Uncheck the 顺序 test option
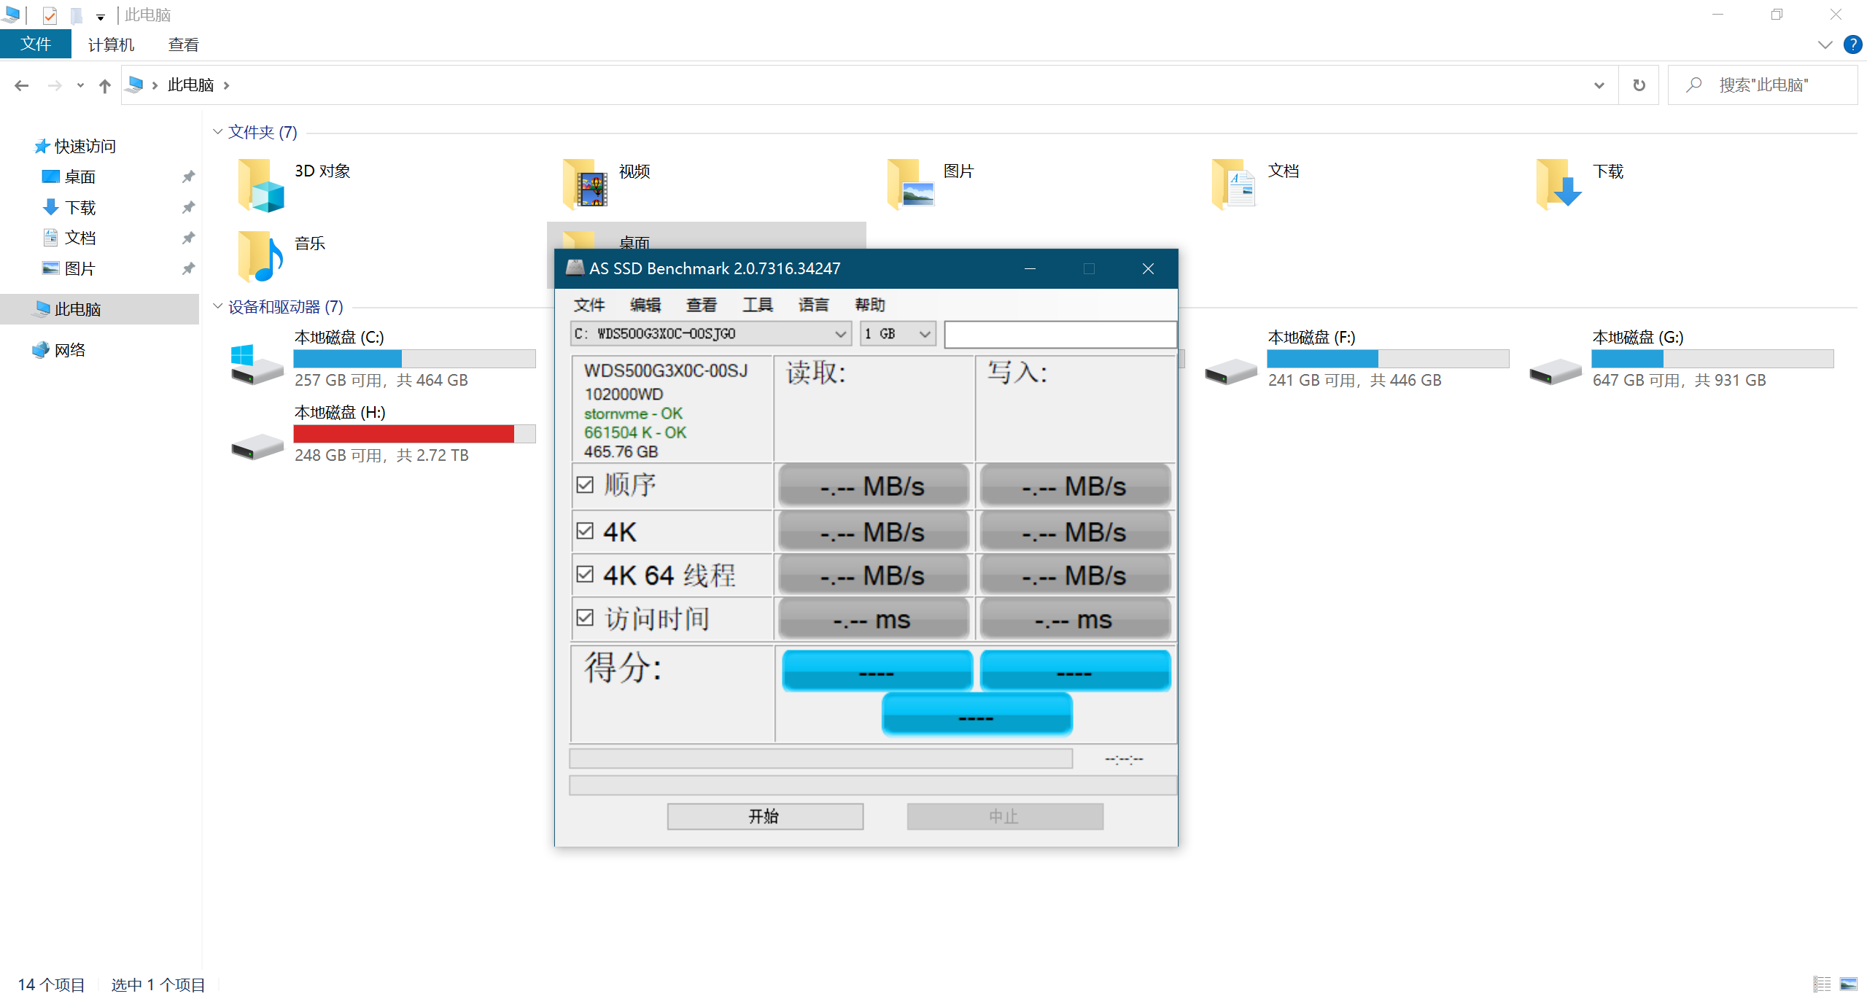Viewport: 1867px width, 999px height. (585, 483)
